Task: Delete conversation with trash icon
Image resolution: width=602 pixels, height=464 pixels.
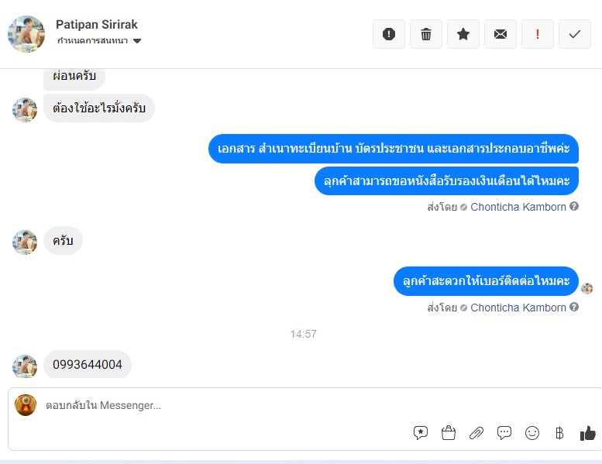Action: click(426, 34)
